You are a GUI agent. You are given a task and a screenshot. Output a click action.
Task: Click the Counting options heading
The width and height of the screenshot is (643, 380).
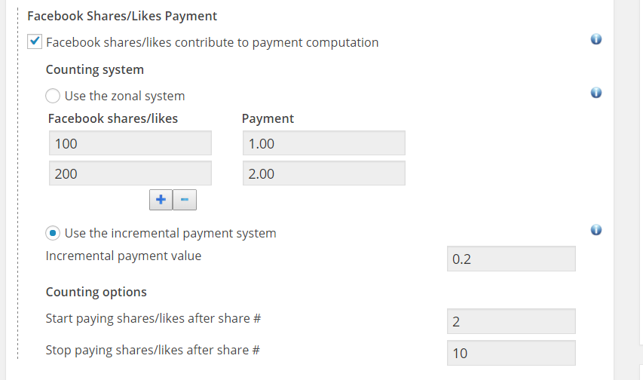[96, 292]
